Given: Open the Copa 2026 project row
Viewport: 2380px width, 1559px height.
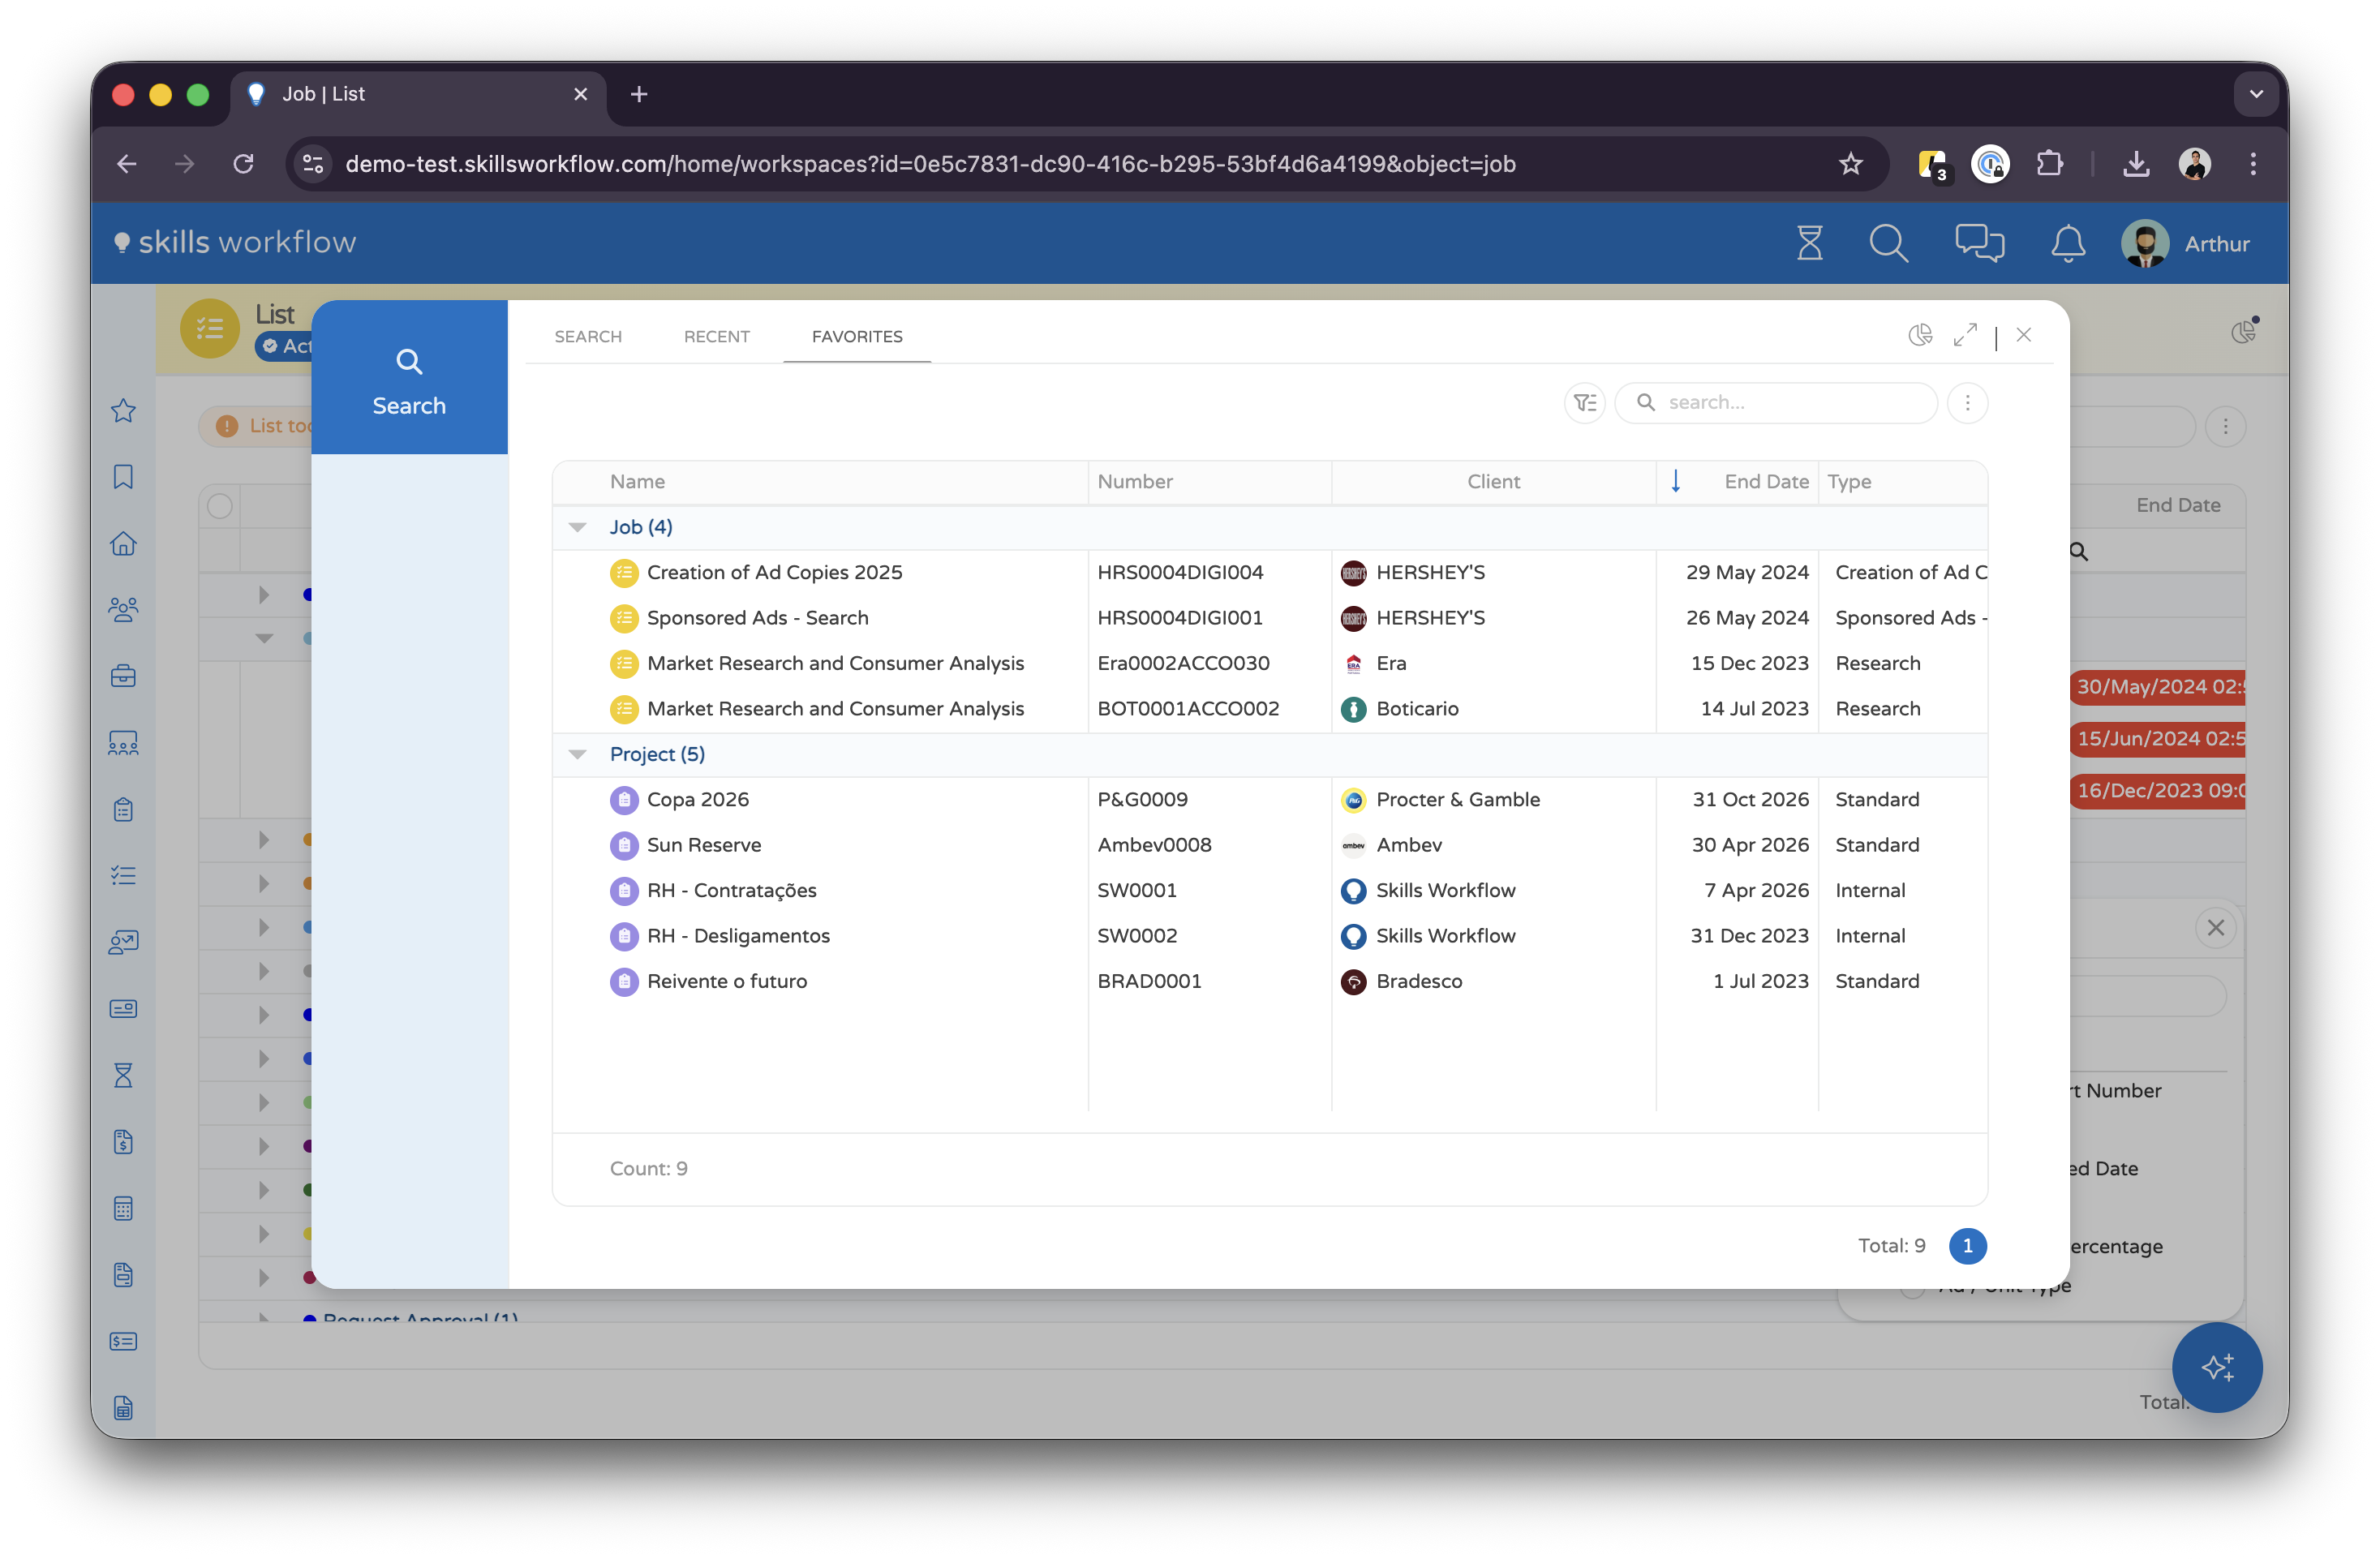Looking at the screenshot, I should click(x=697, y=800).
